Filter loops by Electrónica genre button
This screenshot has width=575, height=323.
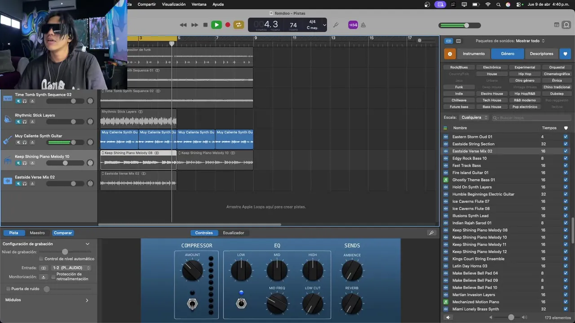coord(492,67)
